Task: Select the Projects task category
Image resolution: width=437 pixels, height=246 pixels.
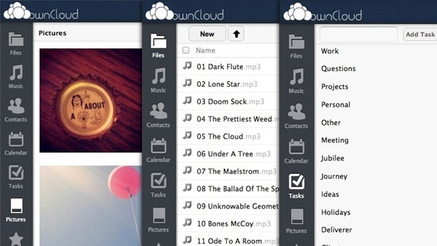Action: pos(335,87)
